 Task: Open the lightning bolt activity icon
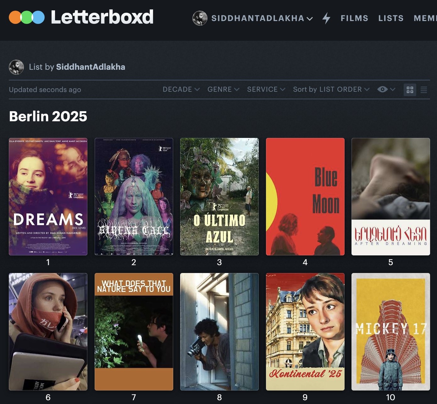pyautogui.click(x=326, y=18)
